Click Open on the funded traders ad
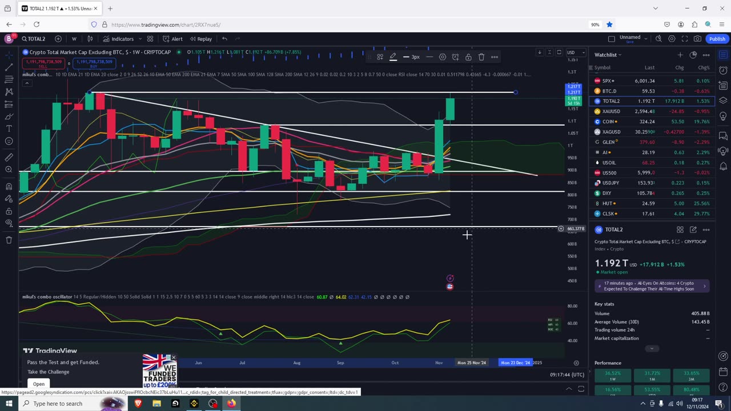Image resolution: width=731 pixels, height=411 pixels. 38,384
